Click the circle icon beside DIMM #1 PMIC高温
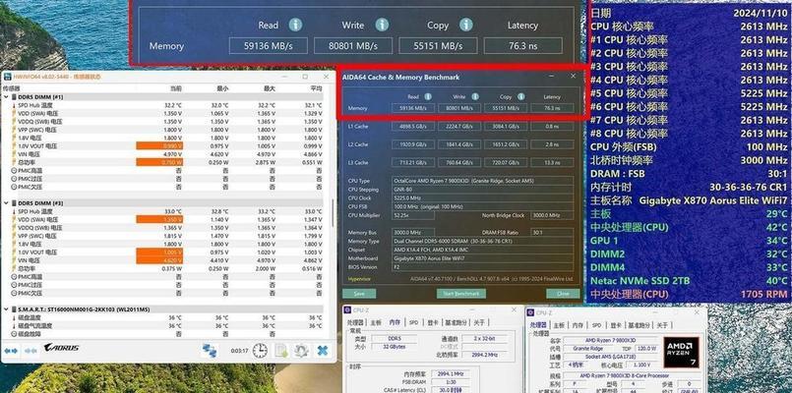 14,171
